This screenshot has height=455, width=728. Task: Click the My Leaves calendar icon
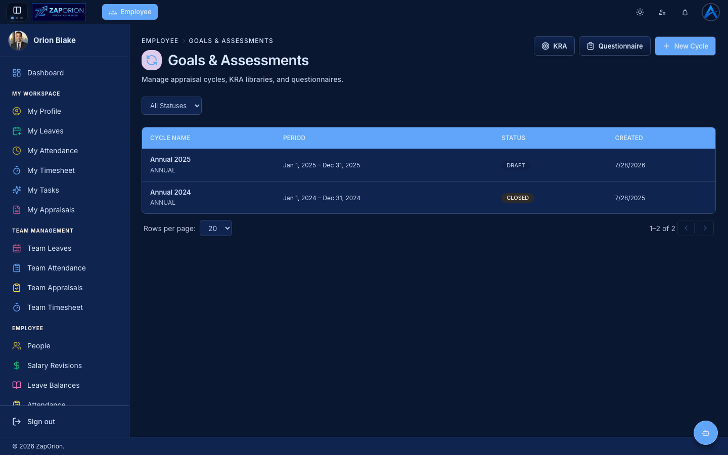click(17, 131)
